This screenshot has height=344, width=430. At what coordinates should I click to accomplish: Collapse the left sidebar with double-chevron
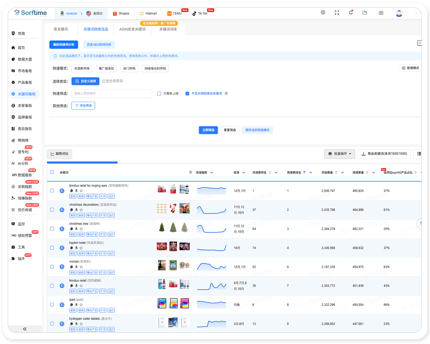point(25,329)
